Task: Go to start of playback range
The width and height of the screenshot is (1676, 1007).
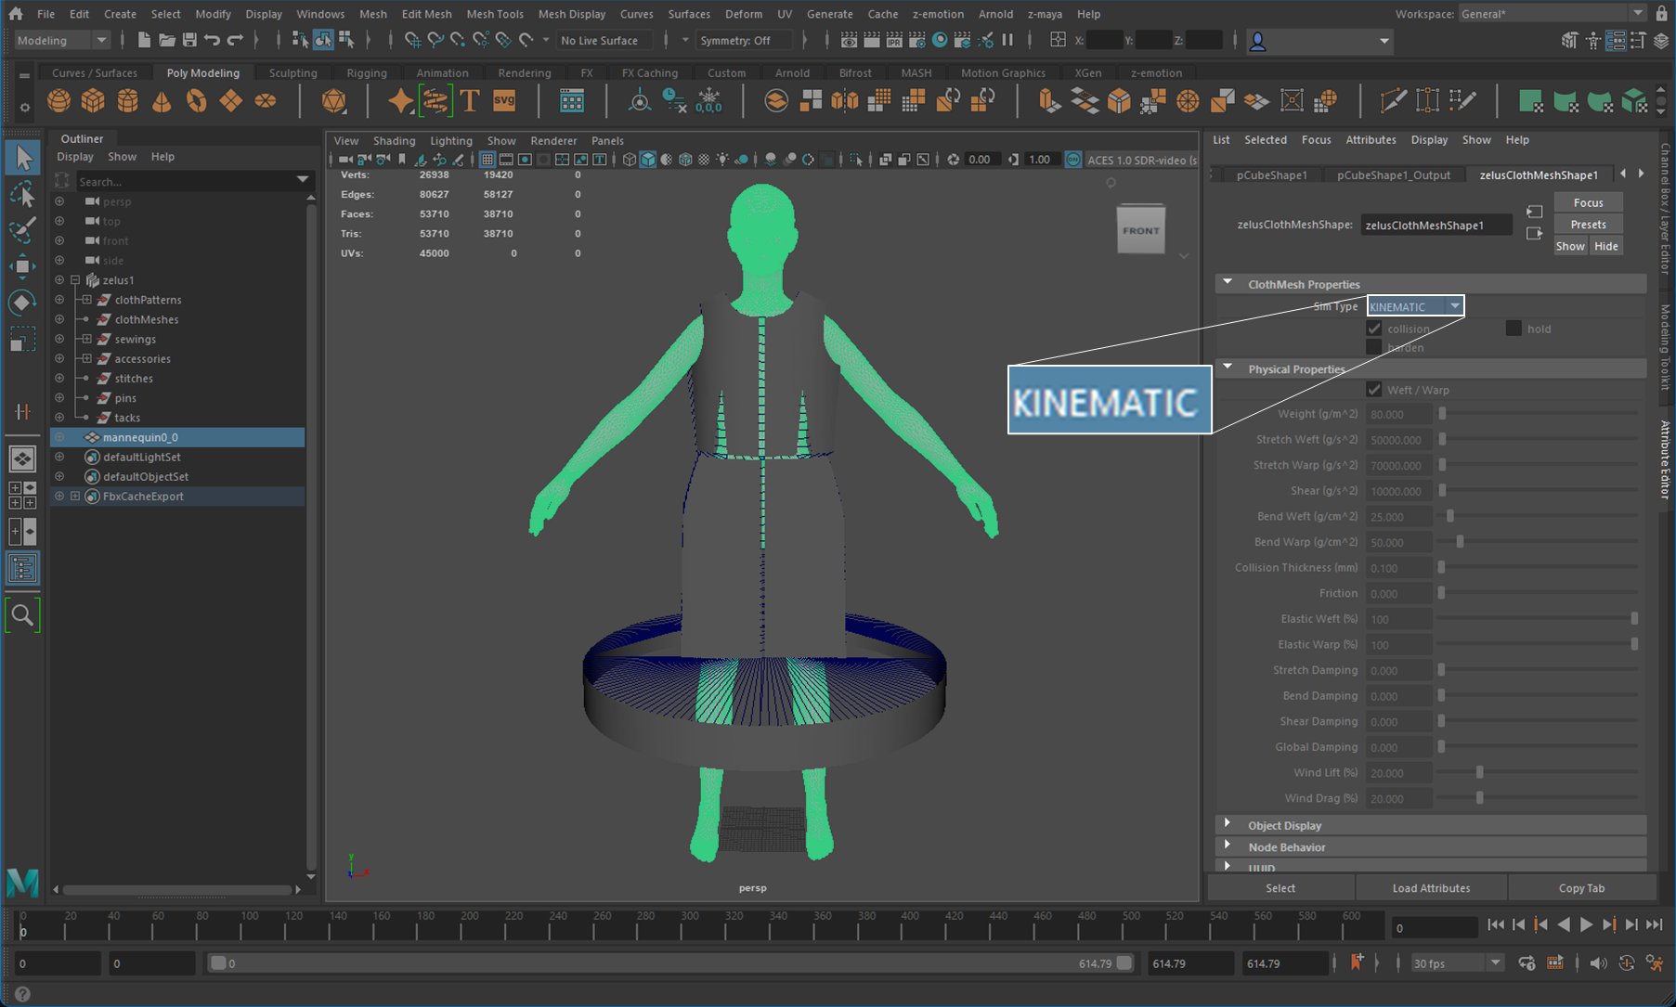Action: tap(1495, 924)
